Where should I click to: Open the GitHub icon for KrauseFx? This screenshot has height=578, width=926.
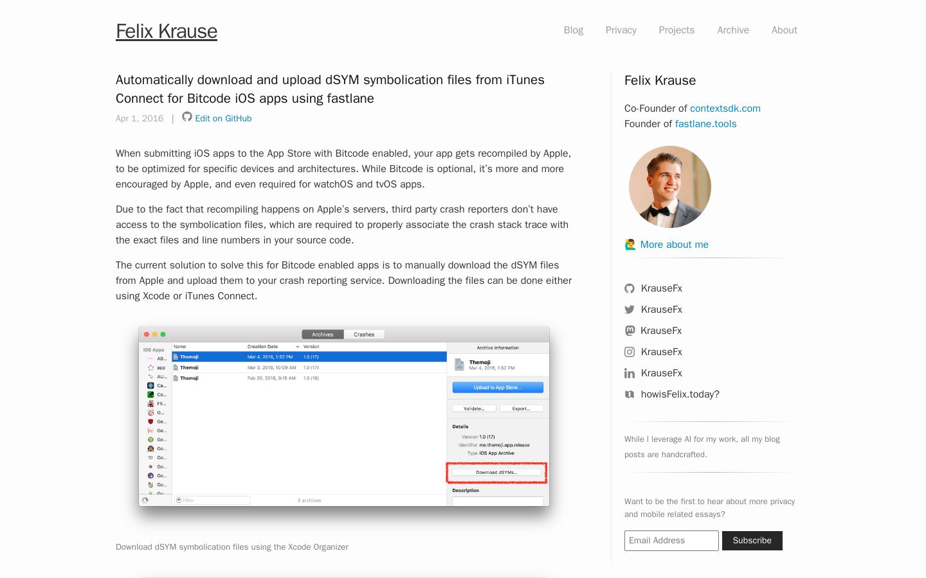630,288
